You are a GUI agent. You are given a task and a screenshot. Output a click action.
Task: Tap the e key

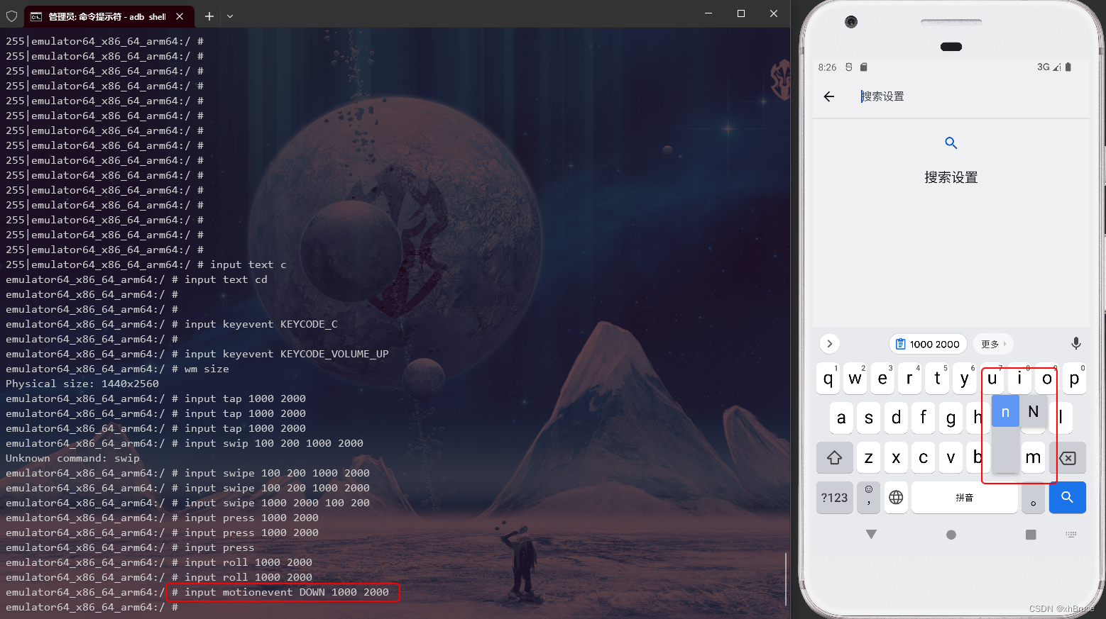882,379
